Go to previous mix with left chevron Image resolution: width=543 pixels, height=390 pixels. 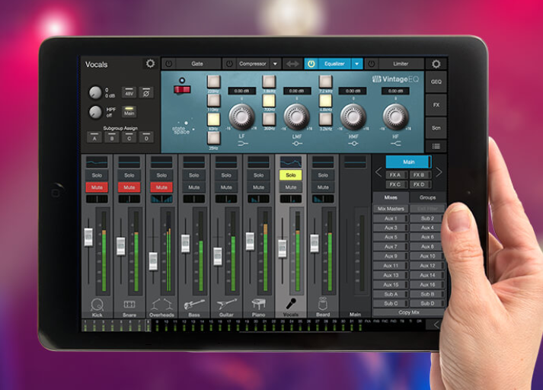click(379, 172)
